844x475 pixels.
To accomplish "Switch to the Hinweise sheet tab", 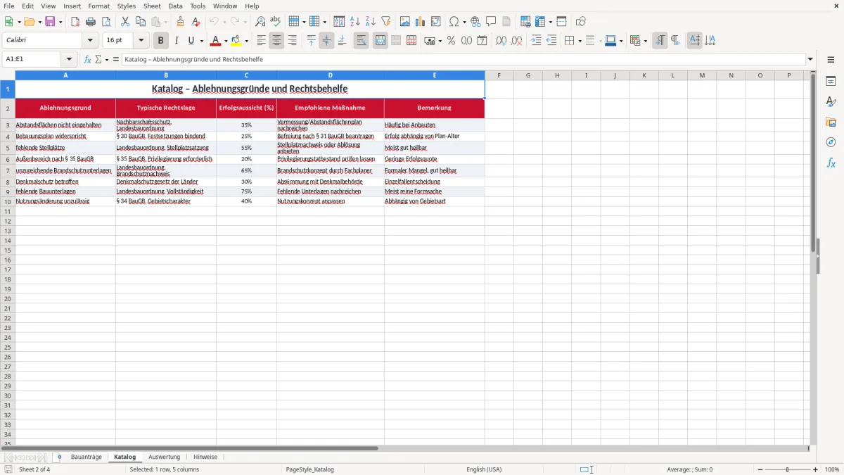I will [205, 457].
